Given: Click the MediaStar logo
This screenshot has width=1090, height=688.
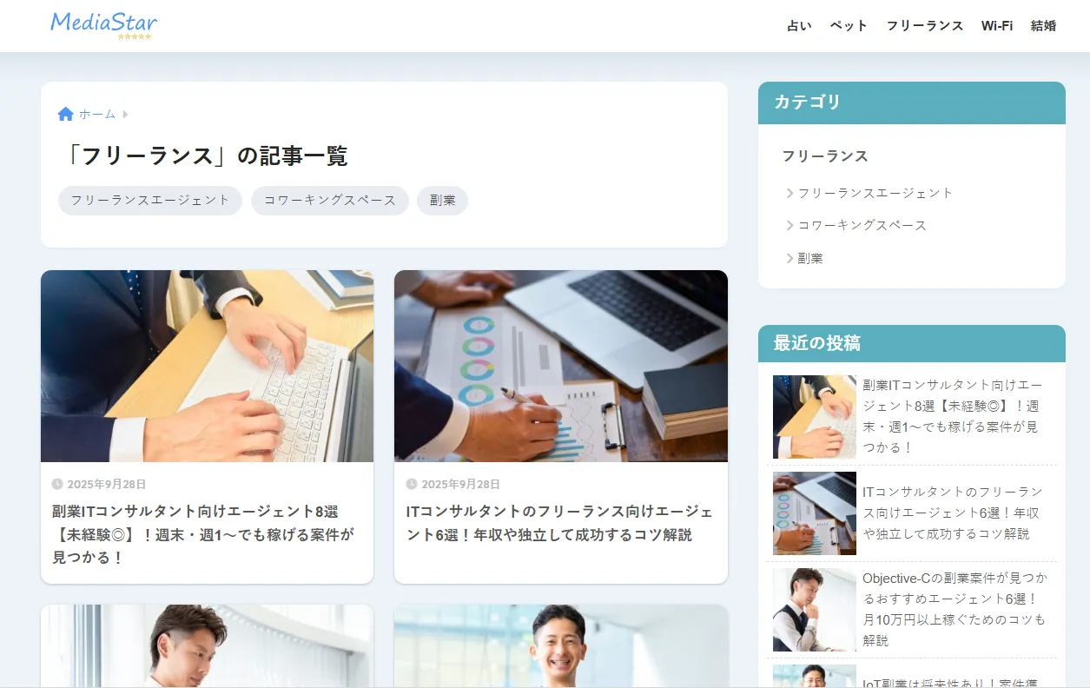Looking at the screenshot, I should [x=104, y=24].
